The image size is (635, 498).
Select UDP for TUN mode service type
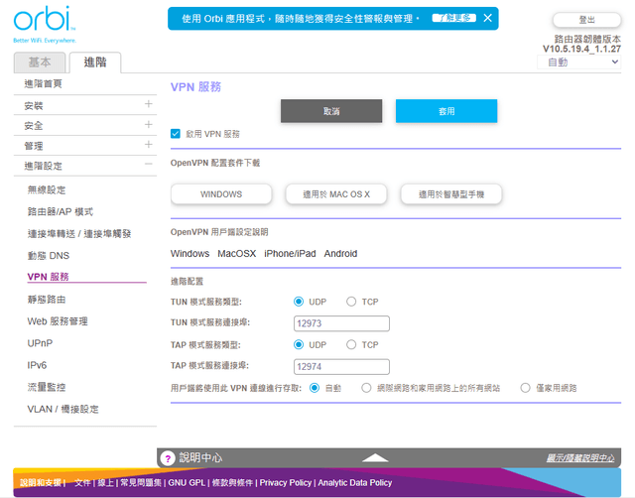click(299, 302)
